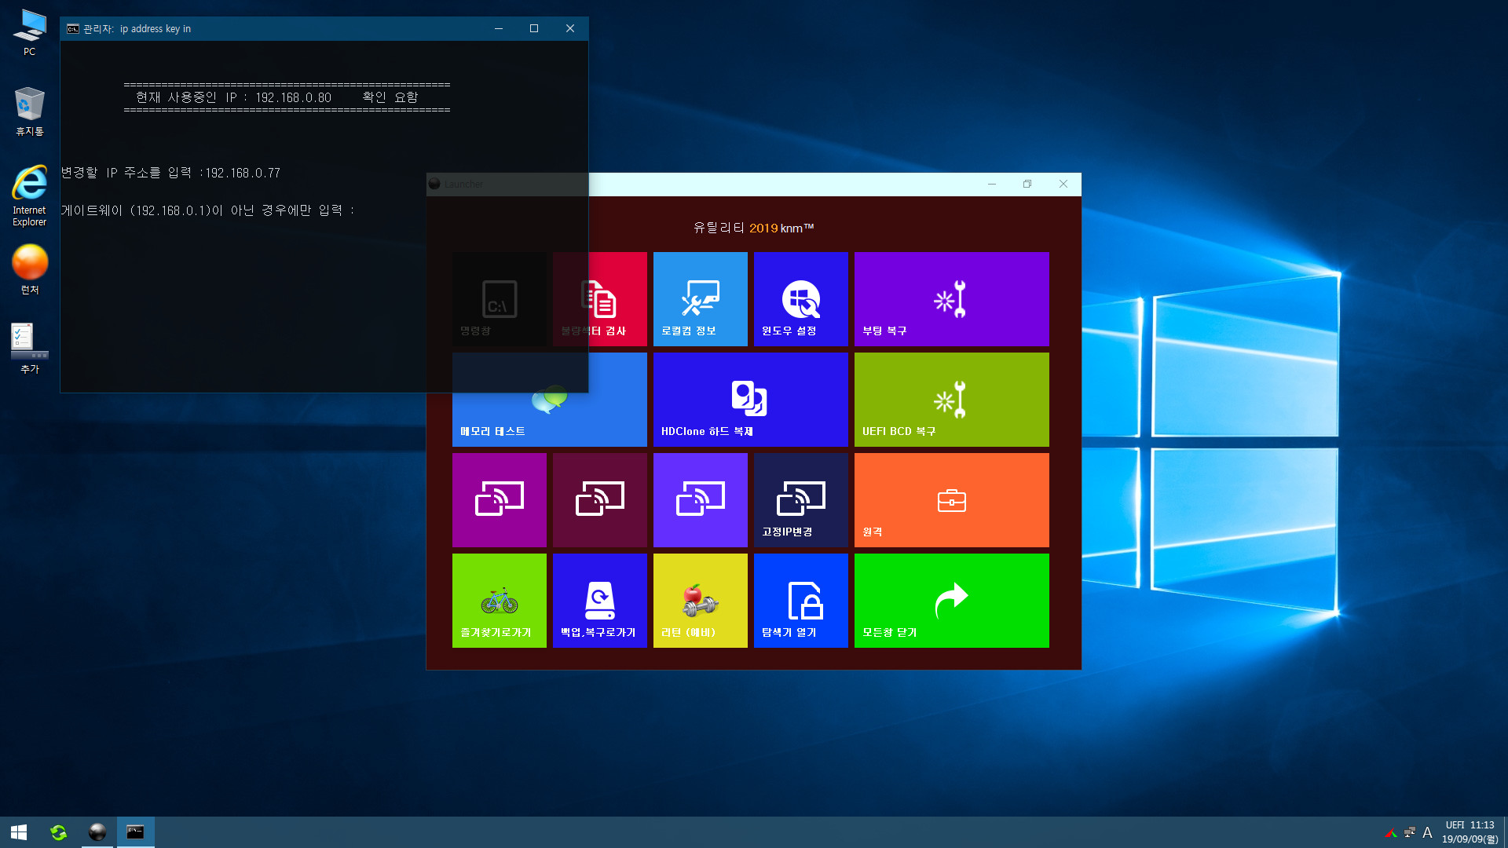Launch the 윈도우 설정 tile
Viewport: 1508px width, 848px height.
[x=801, y=299]
